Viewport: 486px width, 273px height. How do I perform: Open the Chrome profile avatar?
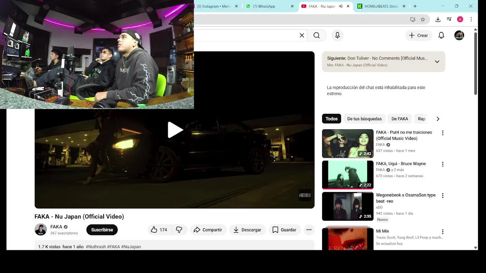tap(460, 19)
